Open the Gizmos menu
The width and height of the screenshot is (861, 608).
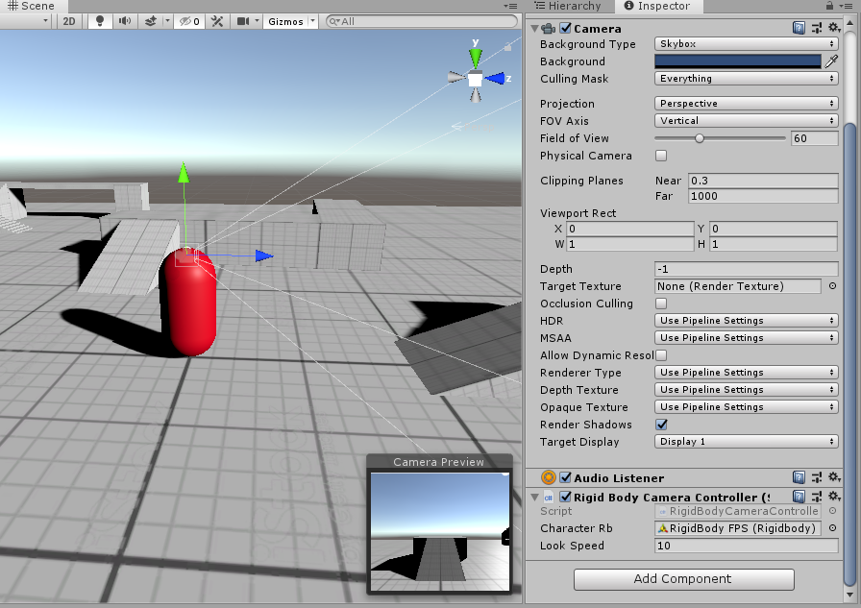[x=285, y=21]
